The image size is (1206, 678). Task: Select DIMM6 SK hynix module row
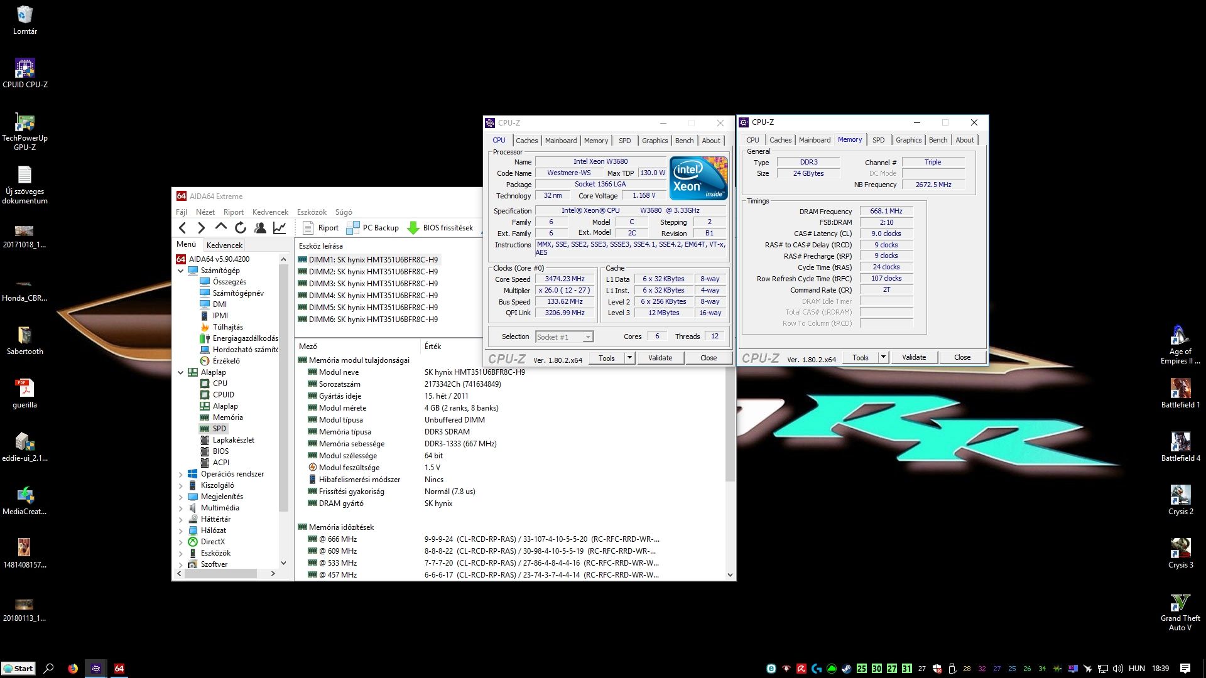(367, 320)
